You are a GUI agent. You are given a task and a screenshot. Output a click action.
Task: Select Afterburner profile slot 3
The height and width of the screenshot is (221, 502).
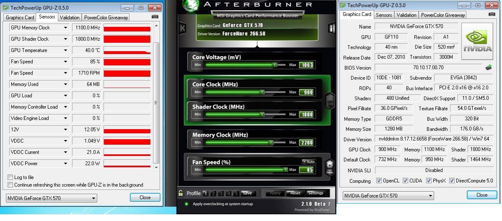[221, 193]
